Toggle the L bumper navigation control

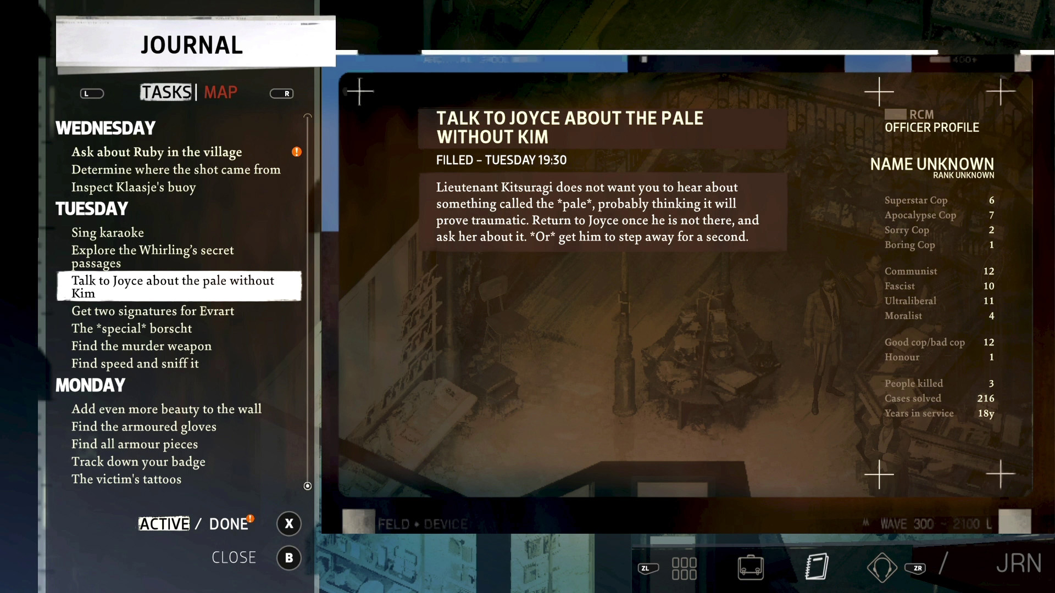[91, 93]
